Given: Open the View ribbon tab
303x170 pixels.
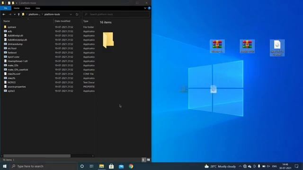Looking at the screenshot, I should [38, 8].
